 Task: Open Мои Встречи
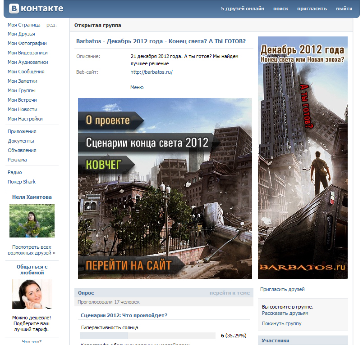[22, 100]
